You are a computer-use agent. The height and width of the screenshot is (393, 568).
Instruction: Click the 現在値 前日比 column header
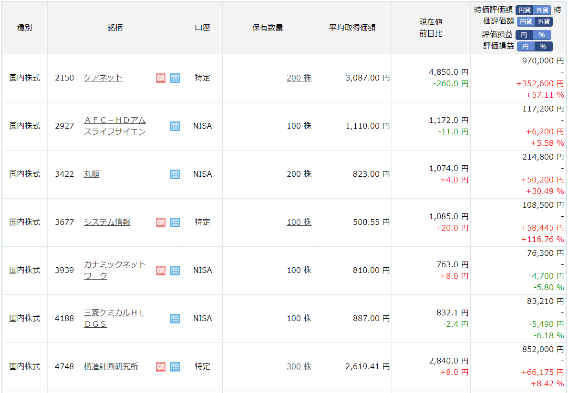click(431, 28)
